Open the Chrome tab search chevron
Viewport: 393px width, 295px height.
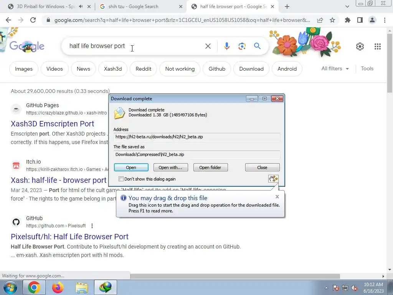click(x=347, y=7)
